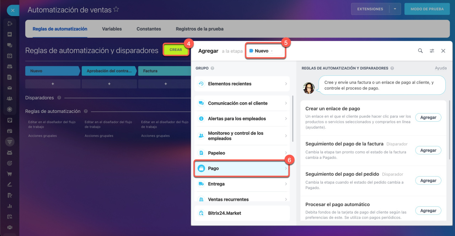Screen dimensions: 455x236
Task: Open the CRM funnel icon in sidebar
Action: click(10, 142)
